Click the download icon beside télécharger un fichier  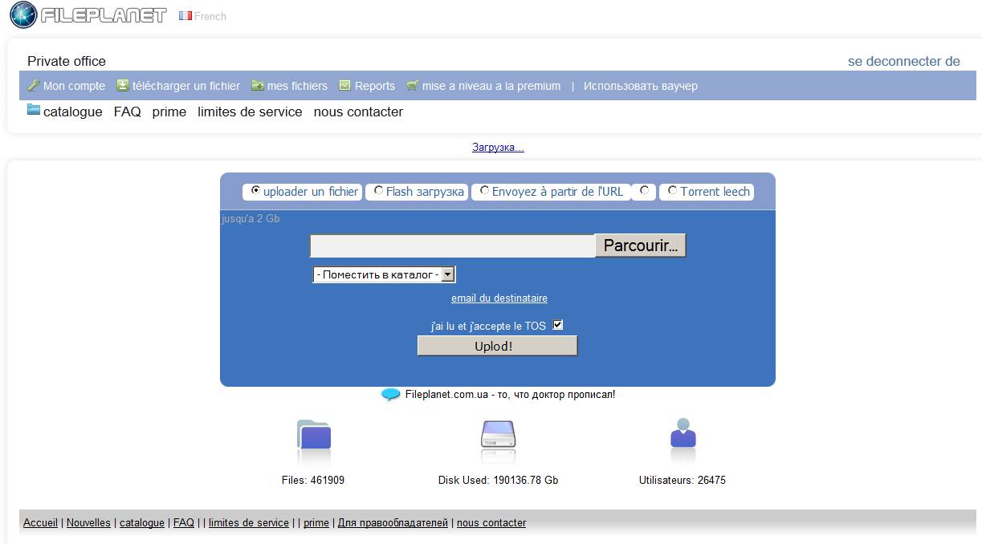123,86
